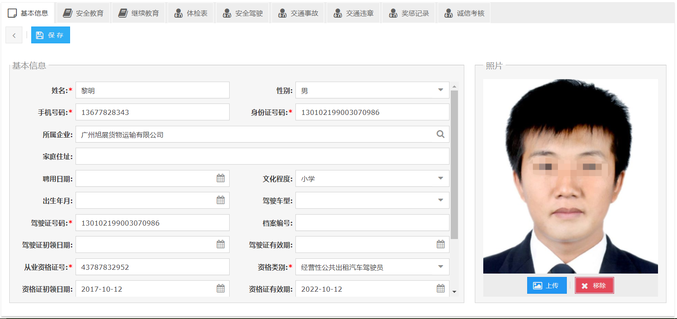Click the 手机号码 input field

152,112
